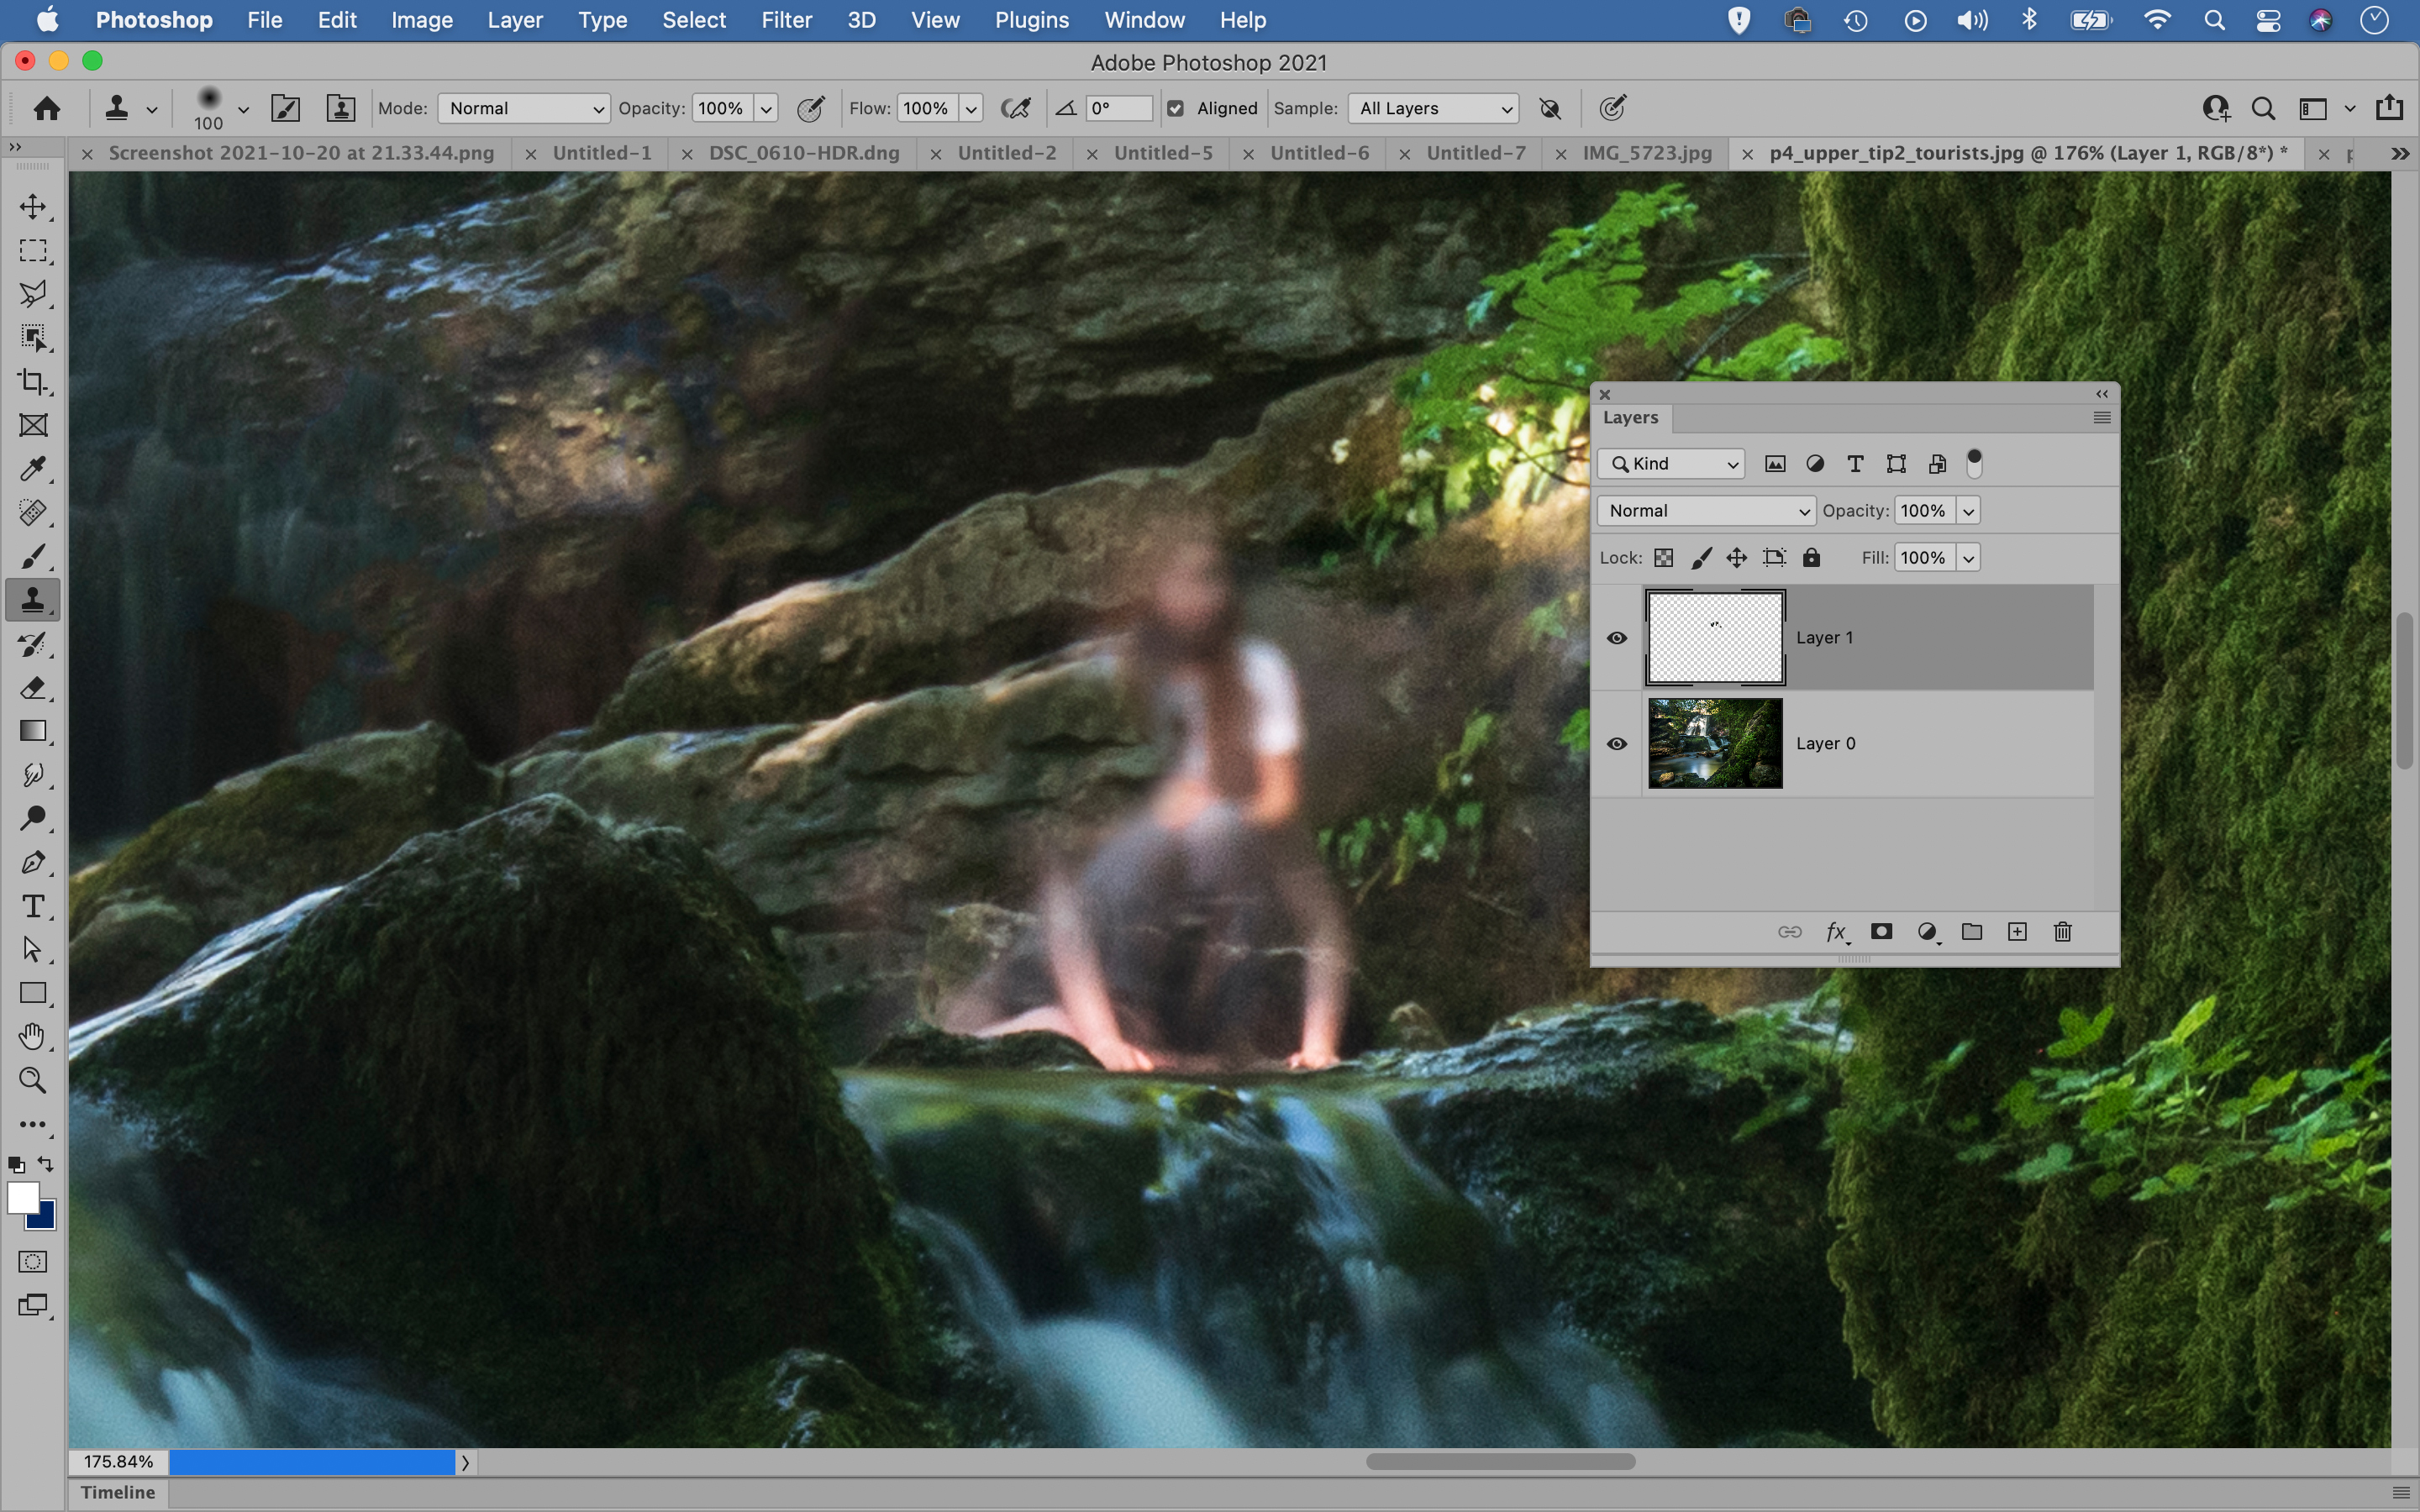This screenshot has height=1512, width=2420.
Task: Toggle the Clone Source panel
Action: pyautogui.click(x=341, y=108)
